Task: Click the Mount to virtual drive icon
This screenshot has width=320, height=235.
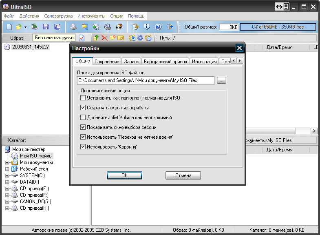Action: (x=108, y=27)
